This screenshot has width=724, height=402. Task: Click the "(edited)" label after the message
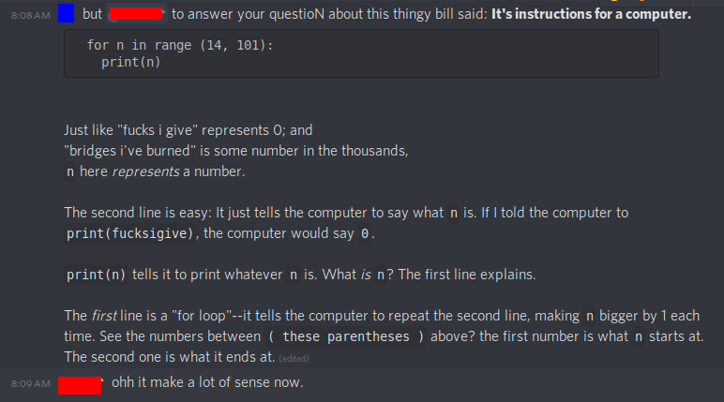tap(294, 359)
